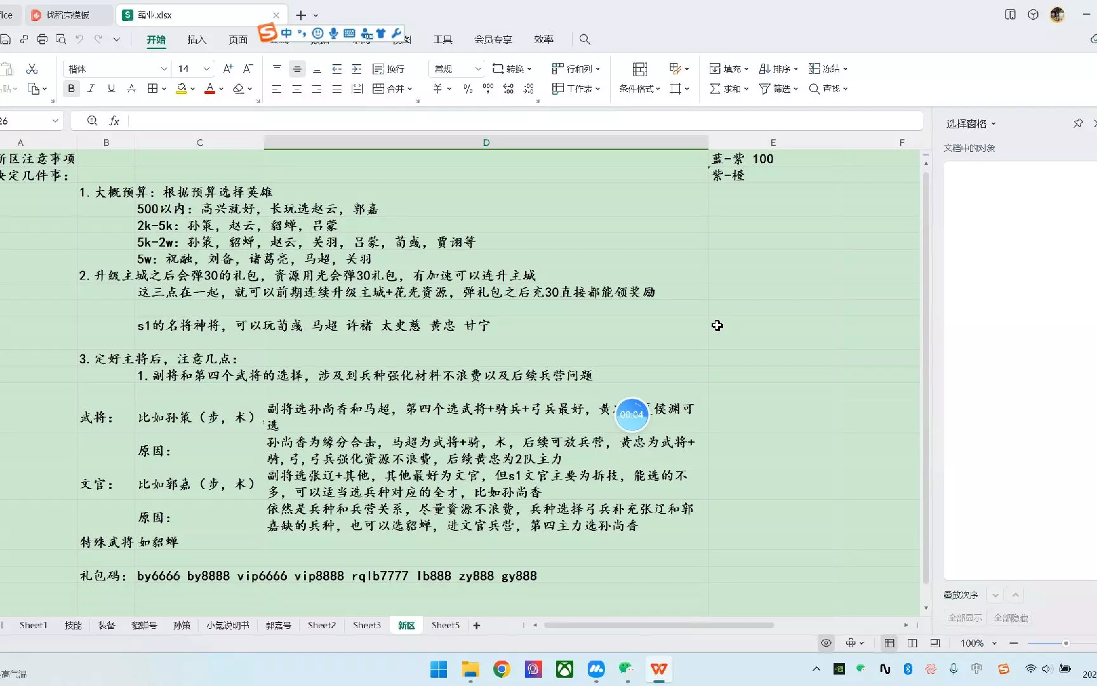Pin the 选择窗格 side panel

[x=1078, y=123]
